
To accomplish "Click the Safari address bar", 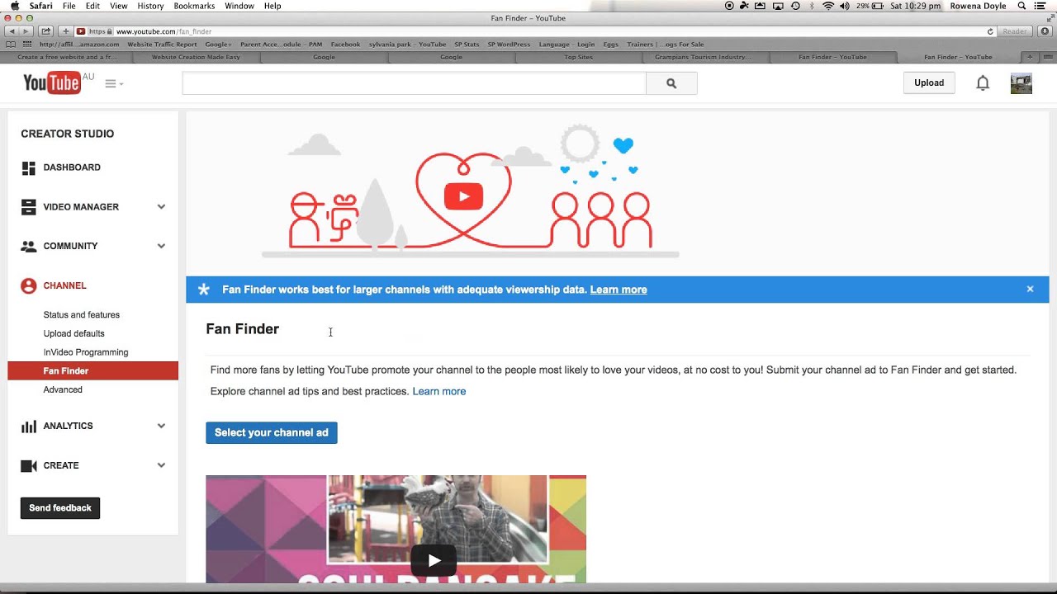I will [537, 31].
